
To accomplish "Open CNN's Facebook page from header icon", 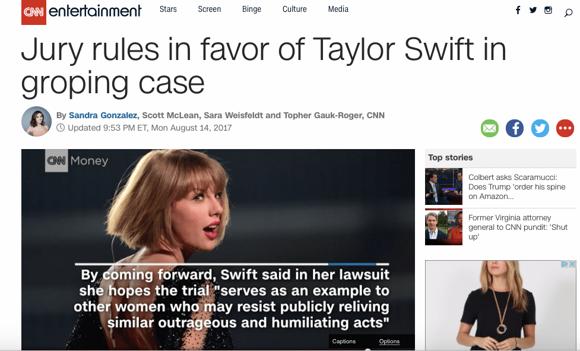I will [518, 10].
